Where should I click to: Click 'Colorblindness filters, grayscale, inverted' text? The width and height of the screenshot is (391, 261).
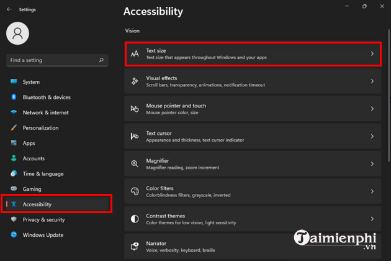188,195
